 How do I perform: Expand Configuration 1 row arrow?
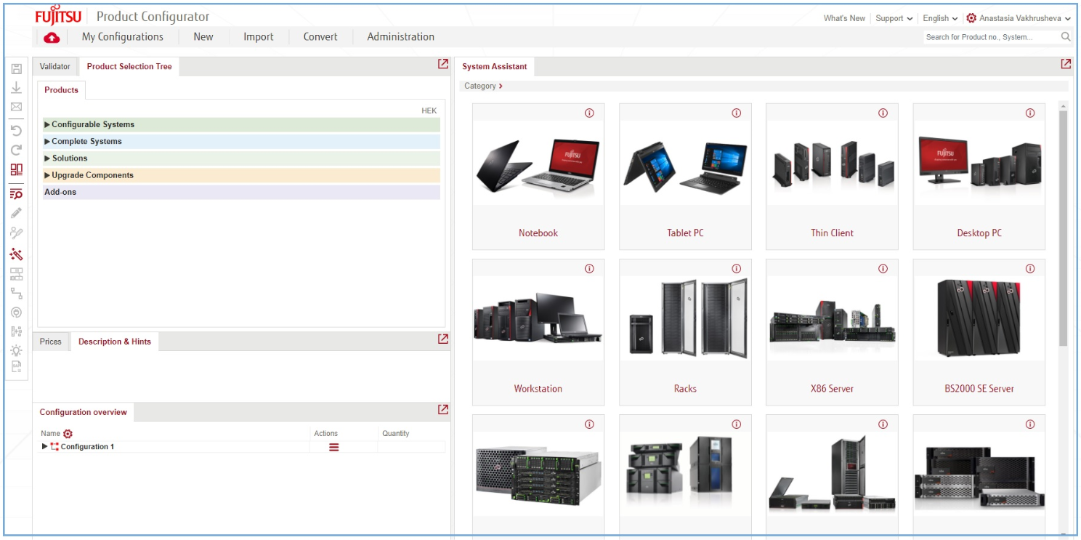click(x=45, y=446)
